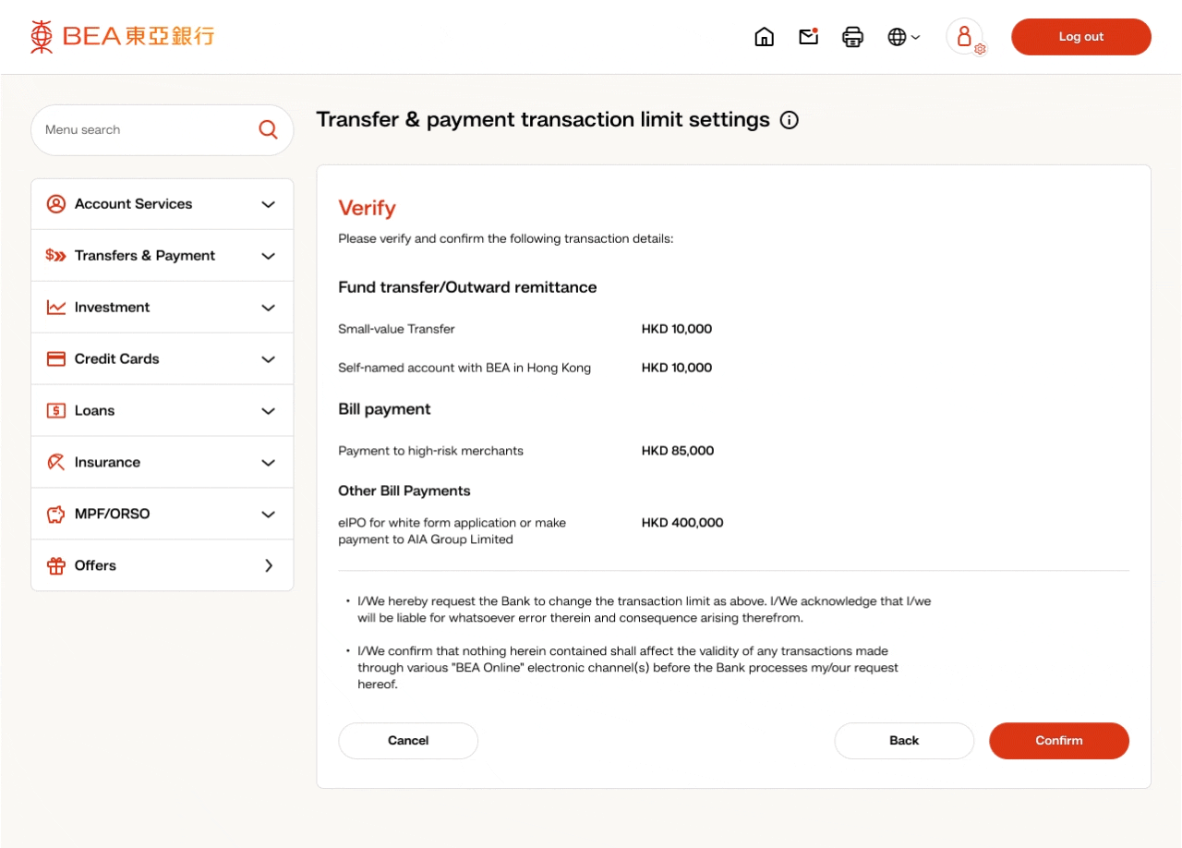This screenshot has height=848, width=1182.
Task: Click the search magnifier icon
Action: pyautogui.click(x=268, y=130)
